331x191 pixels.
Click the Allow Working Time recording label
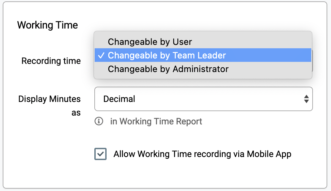202,154
